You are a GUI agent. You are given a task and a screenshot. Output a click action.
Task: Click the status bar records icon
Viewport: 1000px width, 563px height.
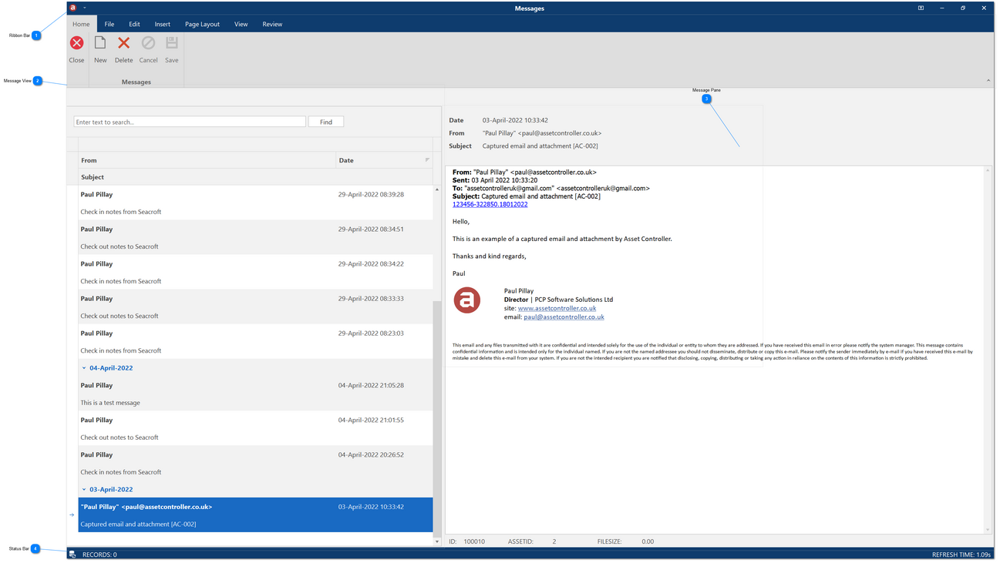click(72, 555)
